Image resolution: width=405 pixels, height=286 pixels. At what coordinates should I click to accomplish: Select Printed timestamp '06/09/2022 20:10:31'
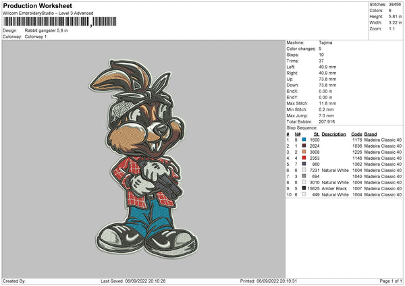277,281
